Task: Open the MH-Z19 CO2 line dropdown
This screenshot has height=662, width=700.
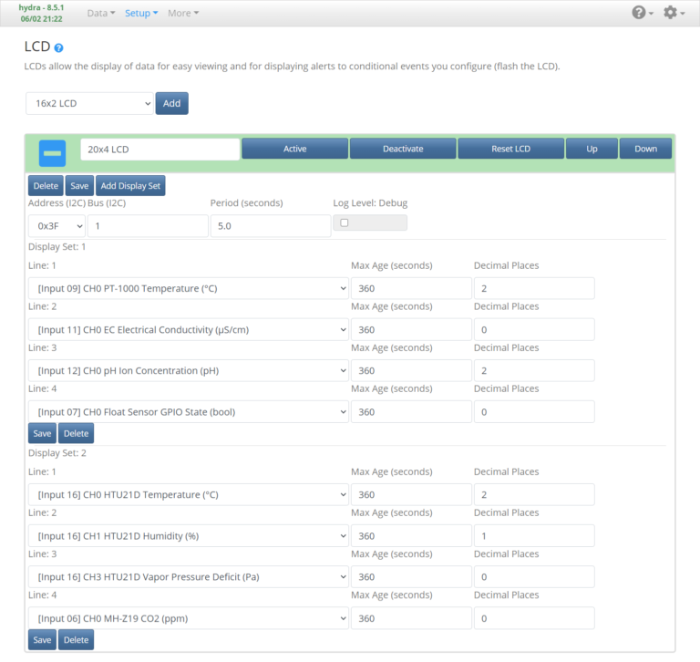Action: [x=188, y=619]
